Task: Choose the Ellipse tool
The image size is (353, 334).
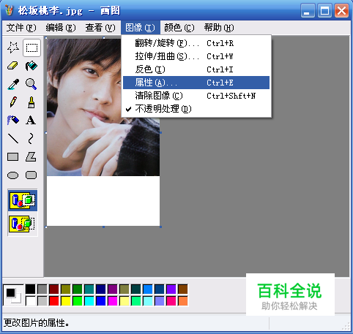Action: 13,175
